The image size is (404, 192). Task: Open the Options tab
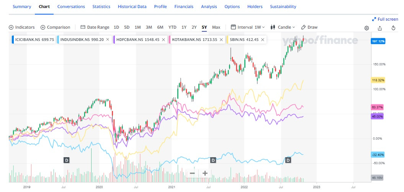tap(232, 7)
